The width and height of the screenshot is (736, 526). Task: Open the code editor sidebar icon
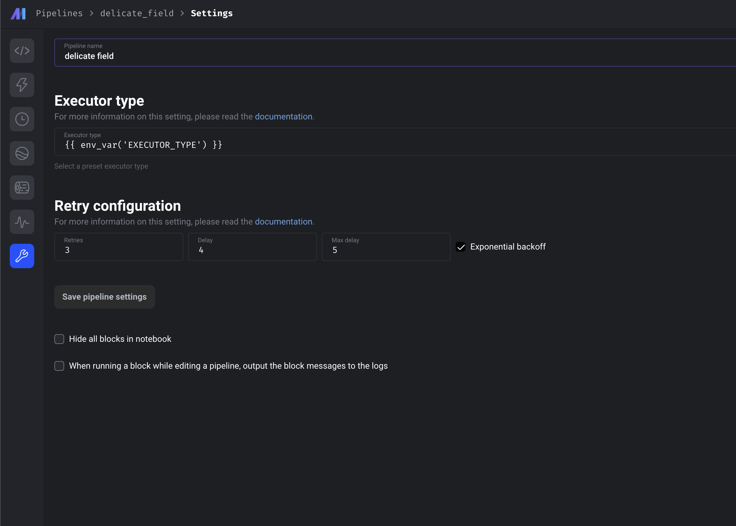[22, 50]
